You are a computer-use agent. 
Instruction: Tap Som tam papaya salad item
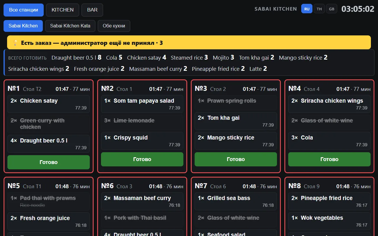click(x=142, y=104)
